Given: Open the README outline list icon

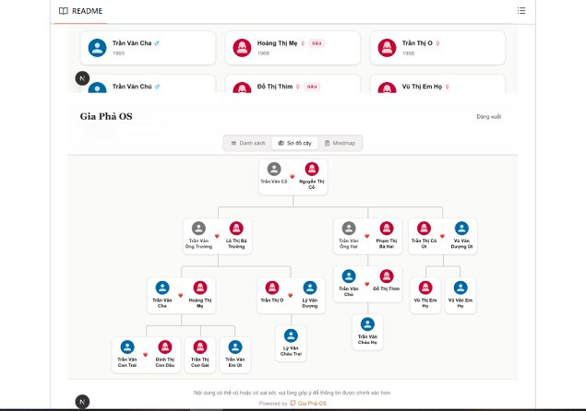Looking at the screenshot, I should click(x=521, y=11).
